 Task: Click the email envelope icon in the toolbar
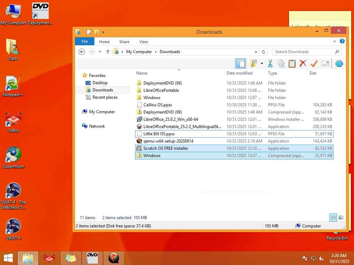point(325,64)
